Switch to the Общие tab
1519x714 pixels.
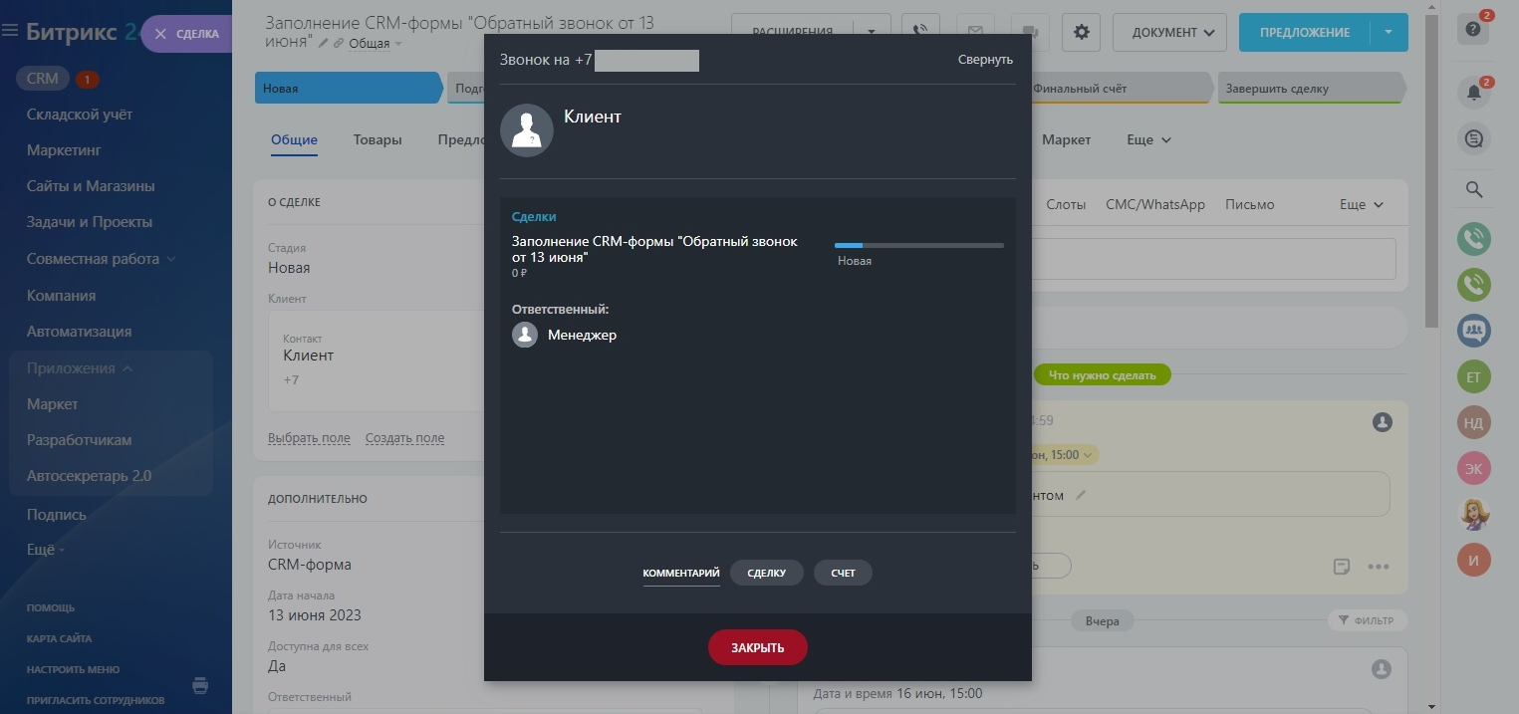pos(294,139)
